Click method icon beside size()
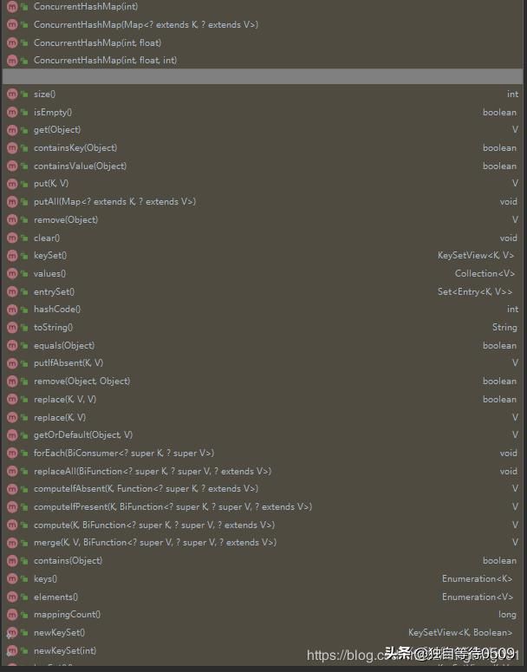Viewport: 527px width, 672px height. [12, 94]
